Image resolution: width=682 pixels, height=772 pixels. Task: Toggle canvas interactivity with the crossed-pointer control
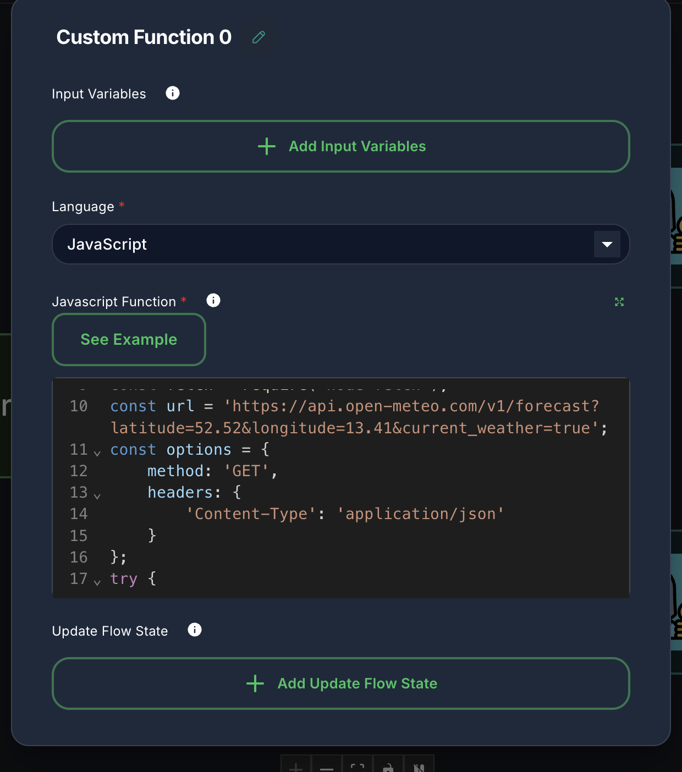pyautogui.click(x=419, y=768)
